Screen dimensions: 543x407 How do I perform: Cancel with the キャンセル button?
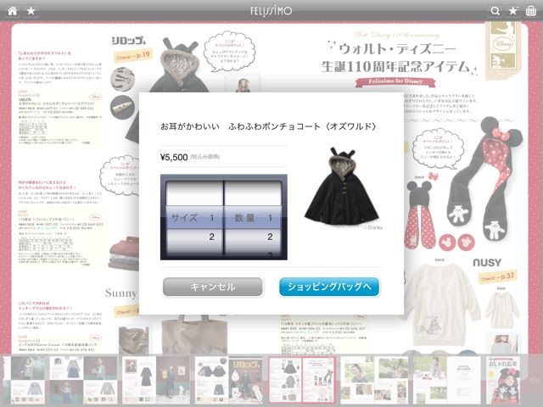coord(213,287)
